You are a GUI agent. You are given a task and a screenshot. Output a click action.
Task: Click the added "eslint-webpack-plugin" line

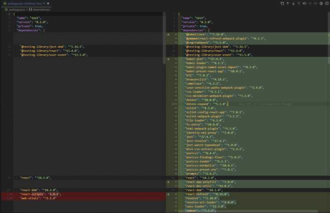tap(213, 116)
